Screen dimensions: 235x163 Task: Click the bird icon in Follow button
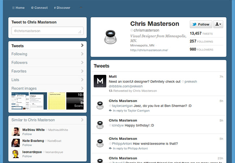tap(195, 24)
